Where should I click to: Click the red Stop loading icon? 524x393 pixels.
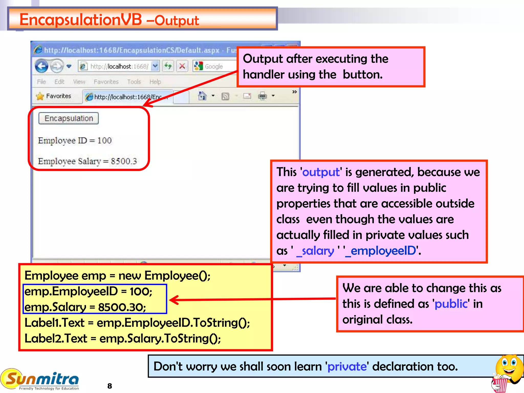click(182, 66)
